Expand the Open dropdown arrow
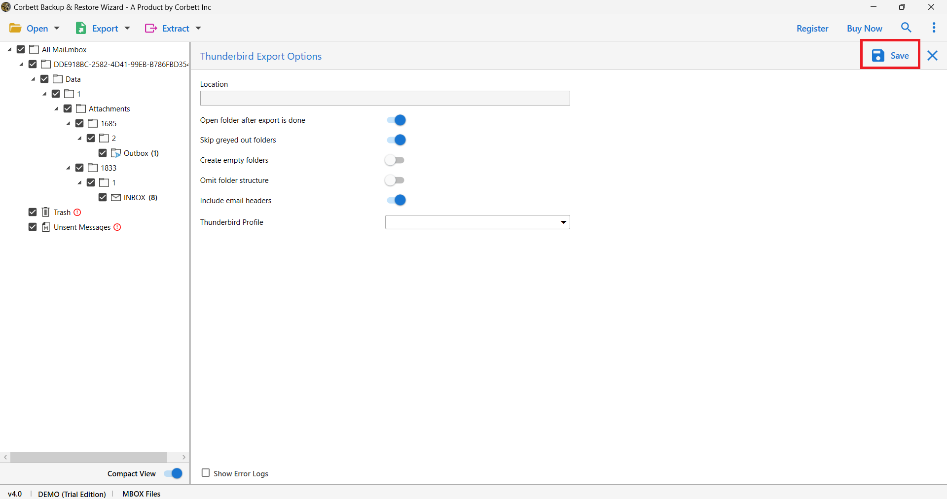 coord(57,29)
